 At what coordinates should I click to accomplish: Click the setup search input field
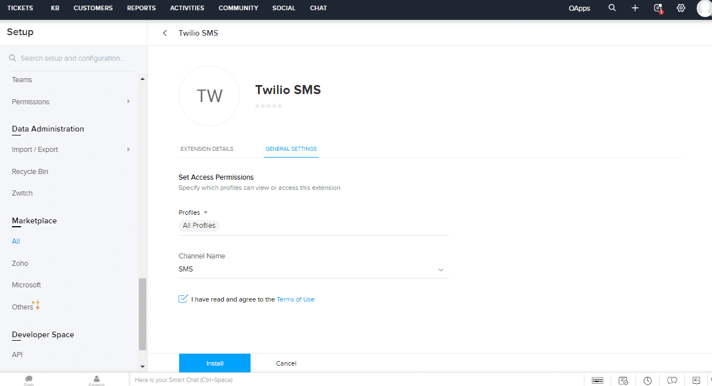coord(72,58)
